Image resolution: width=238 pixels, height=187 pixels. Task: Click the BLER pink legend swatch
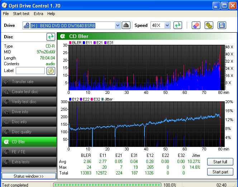(x=70, y=43)
